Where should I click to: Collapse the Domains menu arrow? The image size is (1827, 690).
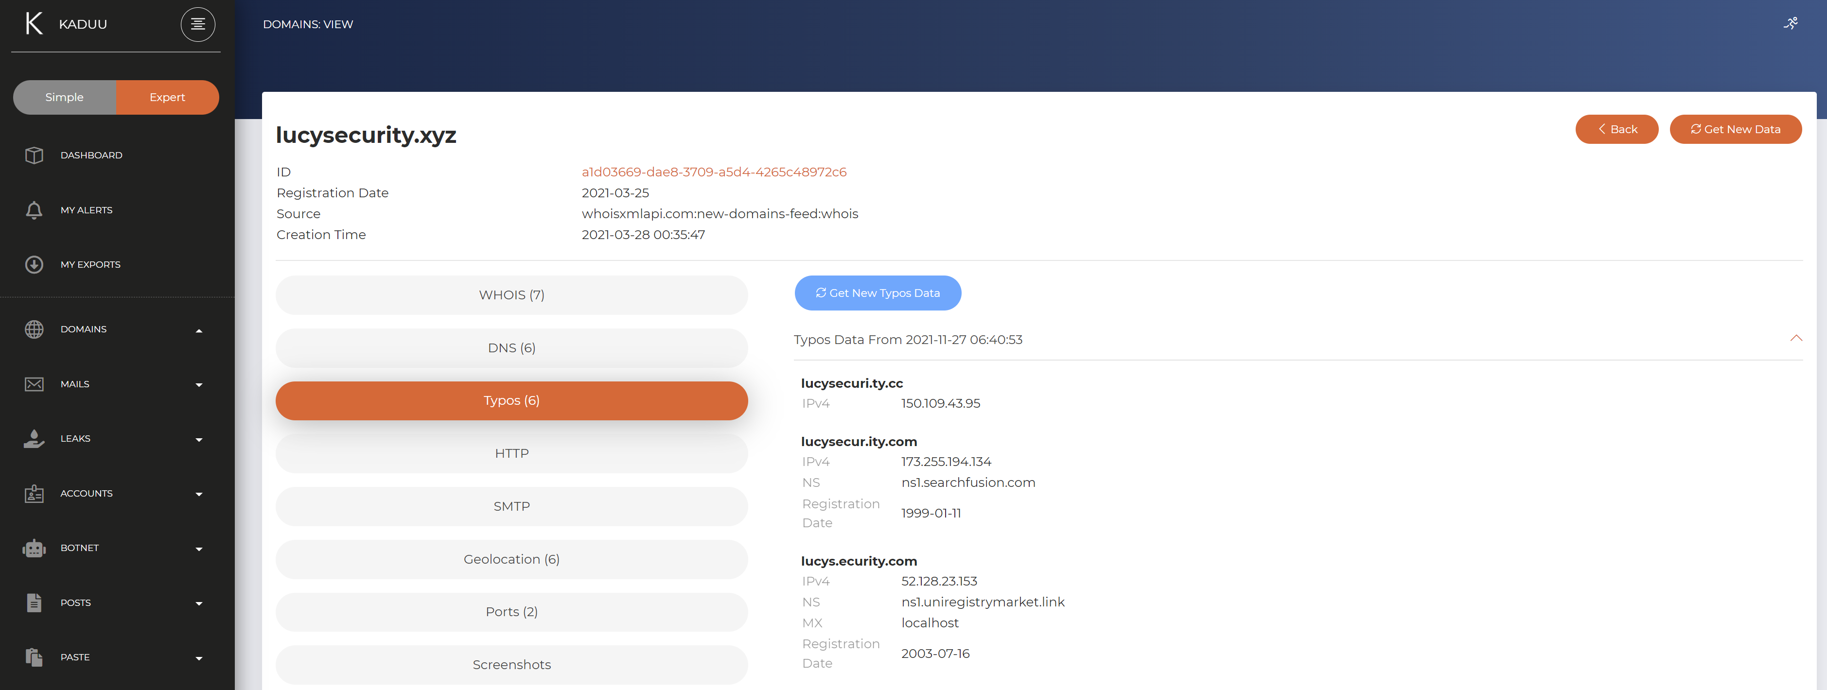(198, 330)
